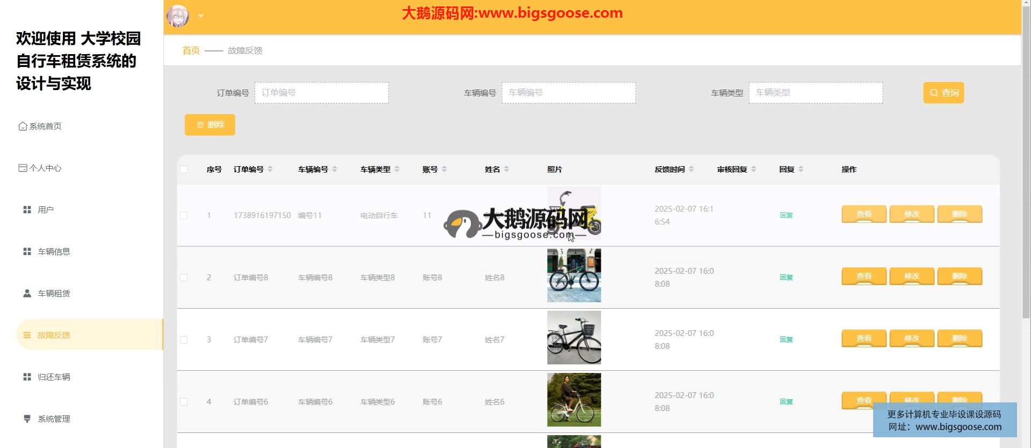Go to 首页 breadcrumb link
The image size is (1031, 448).
191,50
